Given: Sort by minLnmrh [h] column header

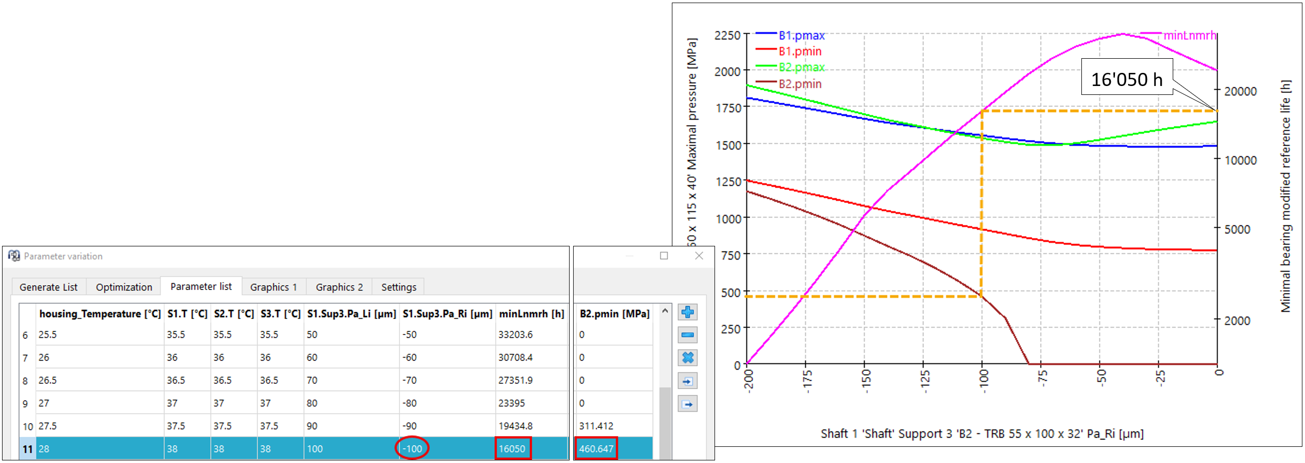Looking at the screenshot, I should pyautogui.click(x=531, y=314).
